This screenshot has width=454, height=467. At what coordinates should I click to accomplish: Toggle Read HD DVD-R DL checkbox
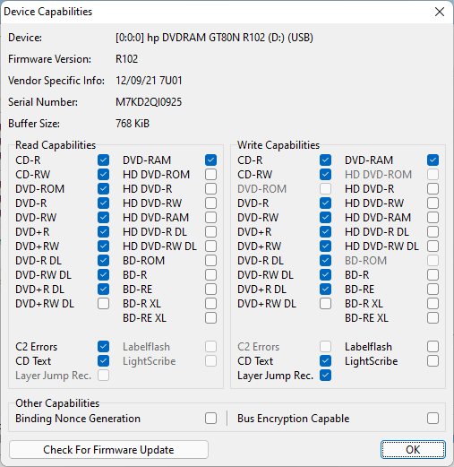click(x=210, y=231)
